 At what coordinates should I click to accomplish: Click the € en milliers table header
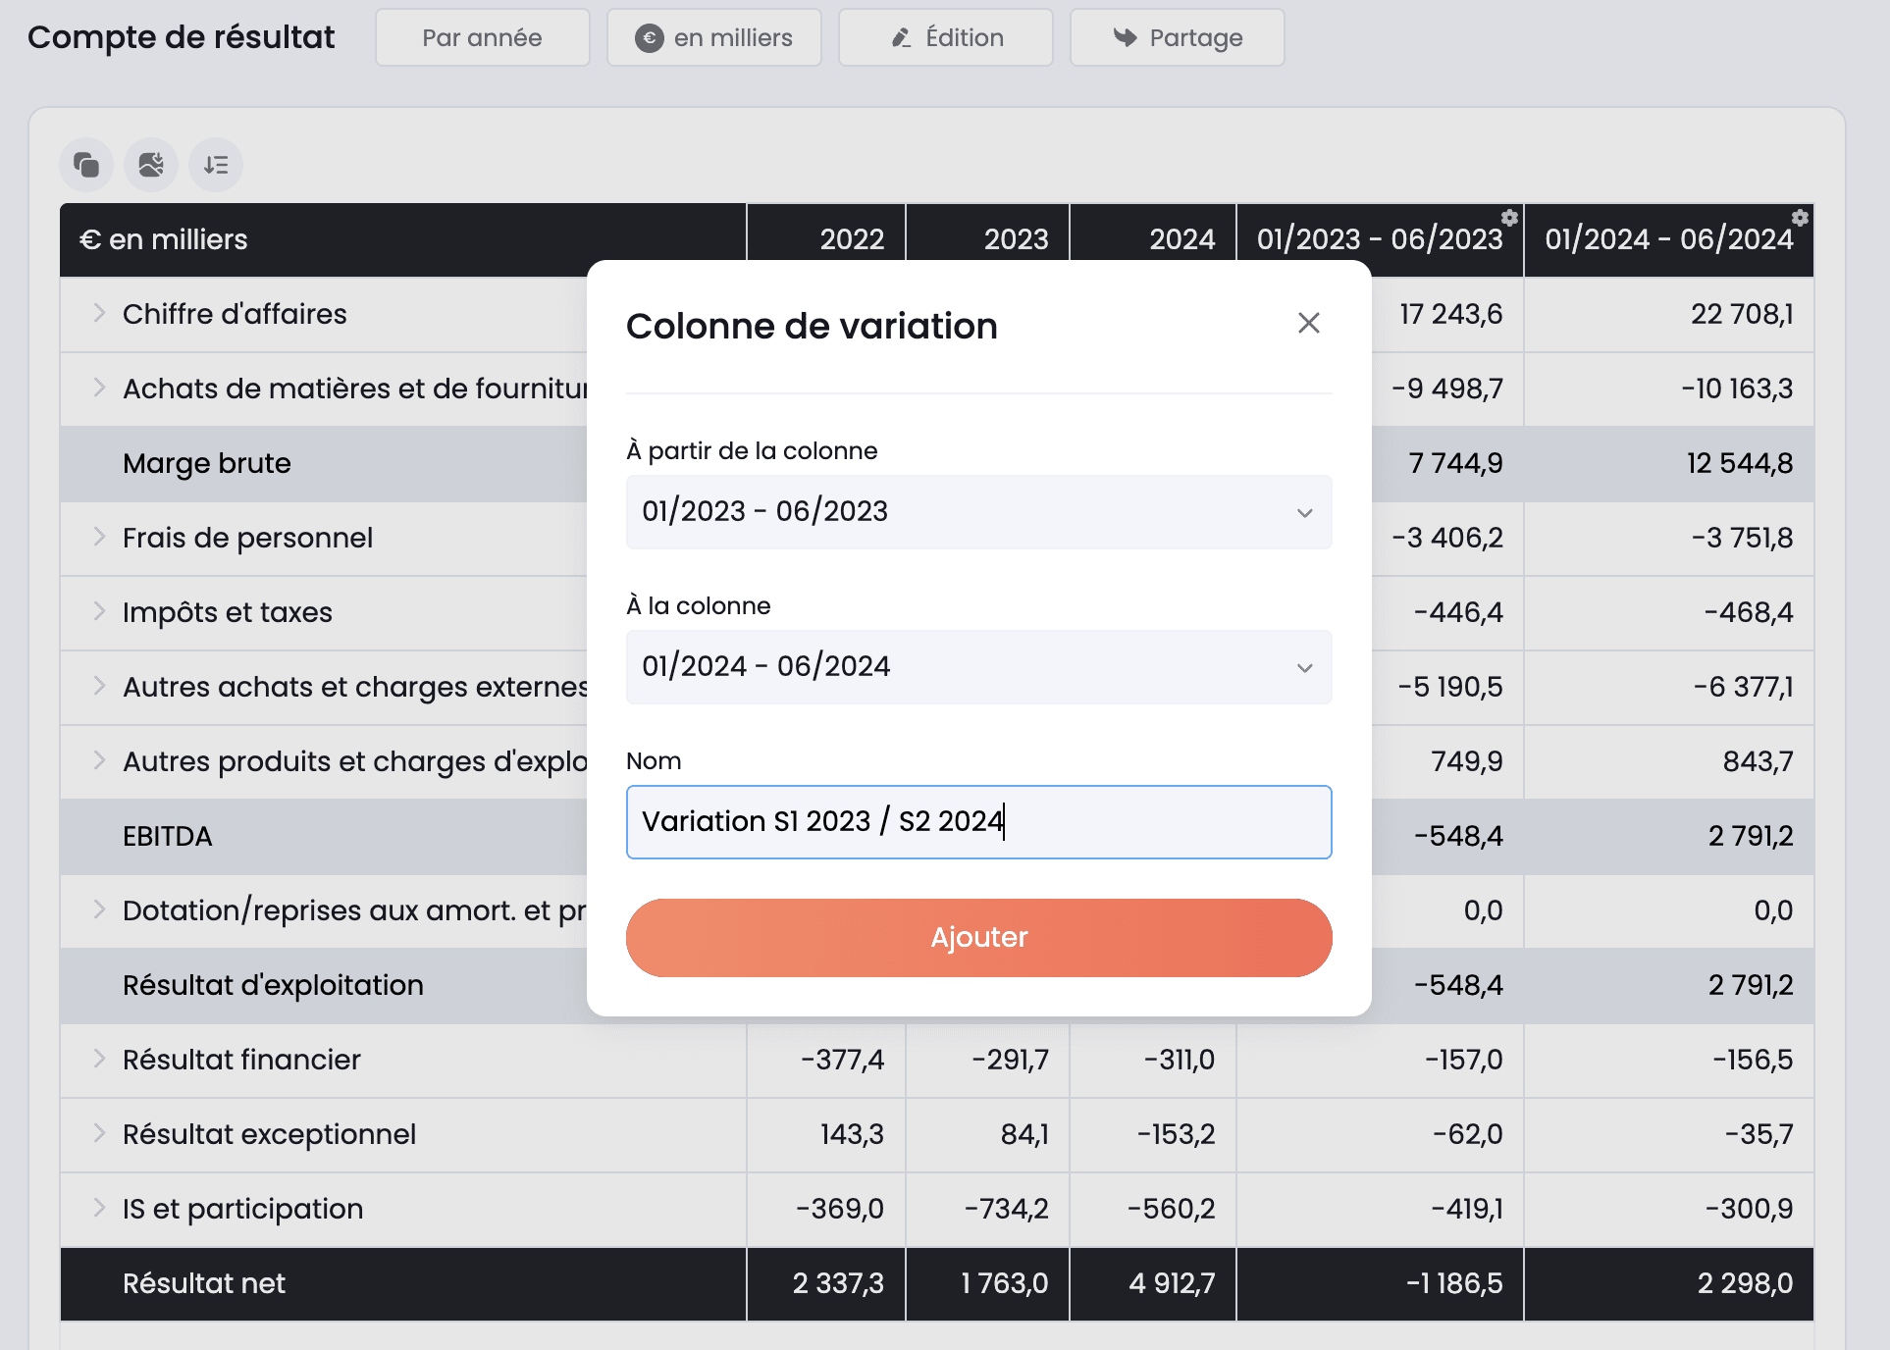pyautogui.click(x=163, y=239)
